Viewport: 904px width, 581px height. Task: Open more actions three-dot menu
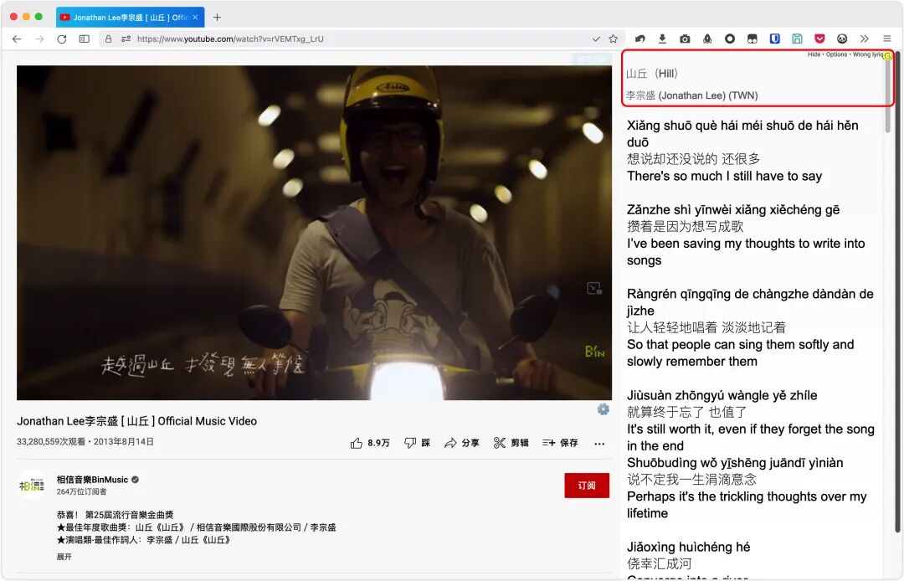599,443
